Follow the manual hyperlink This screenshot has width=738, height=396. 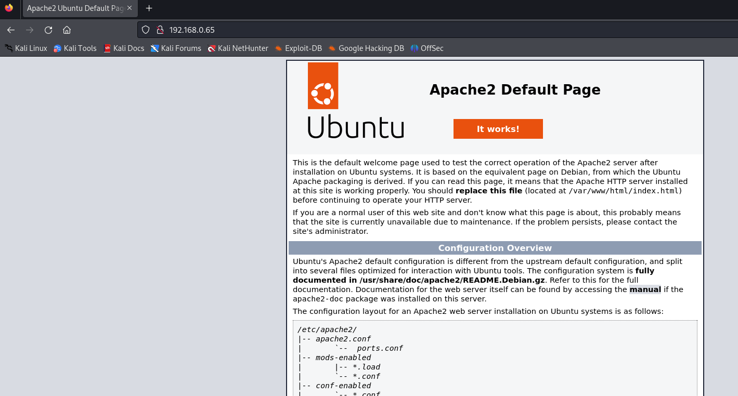click(645, 289)
